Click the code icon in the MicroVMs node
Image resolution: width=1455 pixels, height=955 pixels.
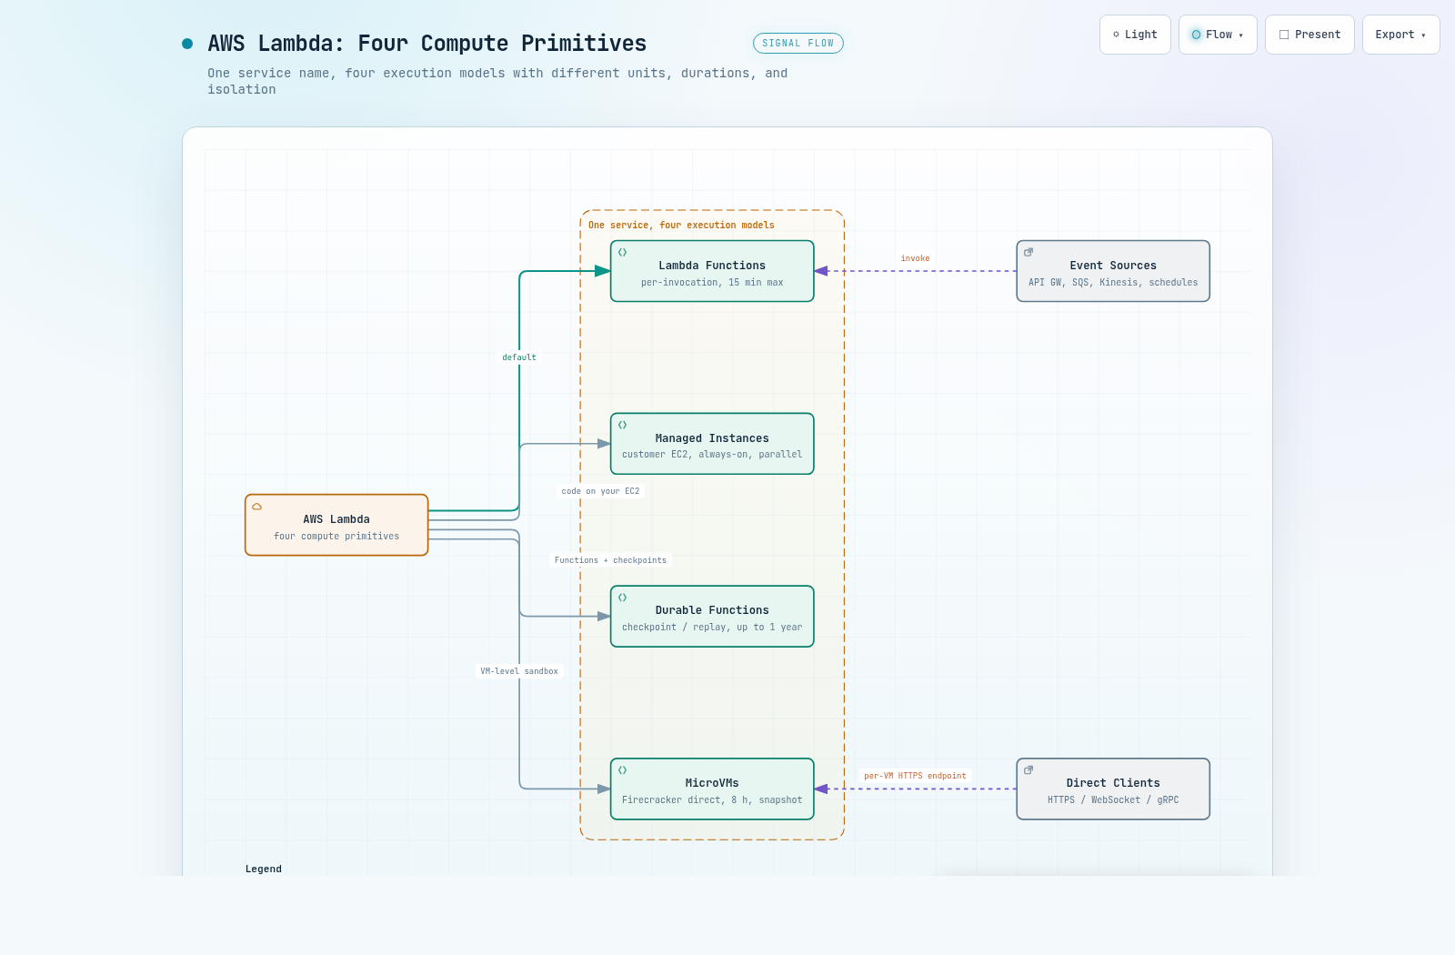[x=623, y=770]
